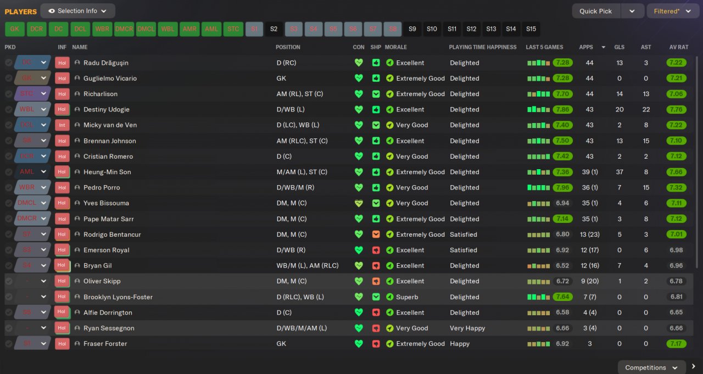703x374 pixels.
Task: Select the GK position slot tab
Action: 14,29
